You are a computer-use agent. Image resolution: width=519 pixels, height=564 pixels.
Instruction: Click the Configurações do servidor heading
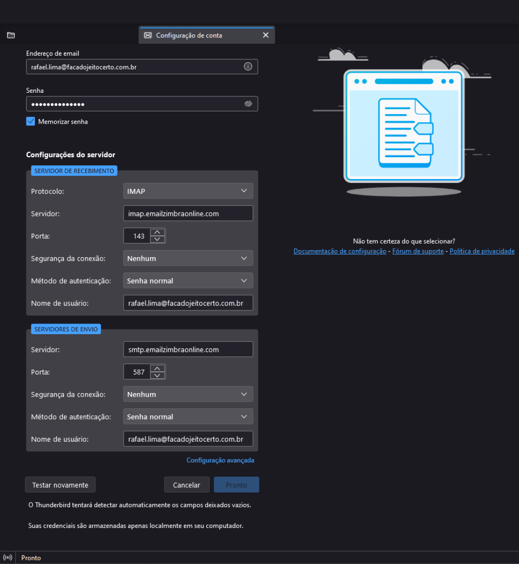[x=70, y=155]
